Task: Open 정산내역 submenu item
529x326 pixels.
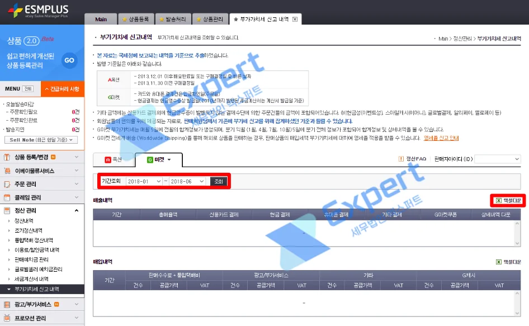Action: tap(24, 221)
